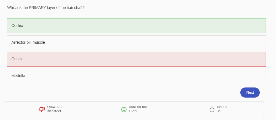Click the ANSWERED heading label

click(x=55, y=107)
